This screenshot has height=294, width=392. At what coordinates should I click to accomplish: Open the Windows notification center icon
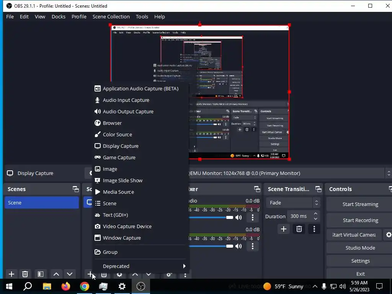[x=379, y=286]
